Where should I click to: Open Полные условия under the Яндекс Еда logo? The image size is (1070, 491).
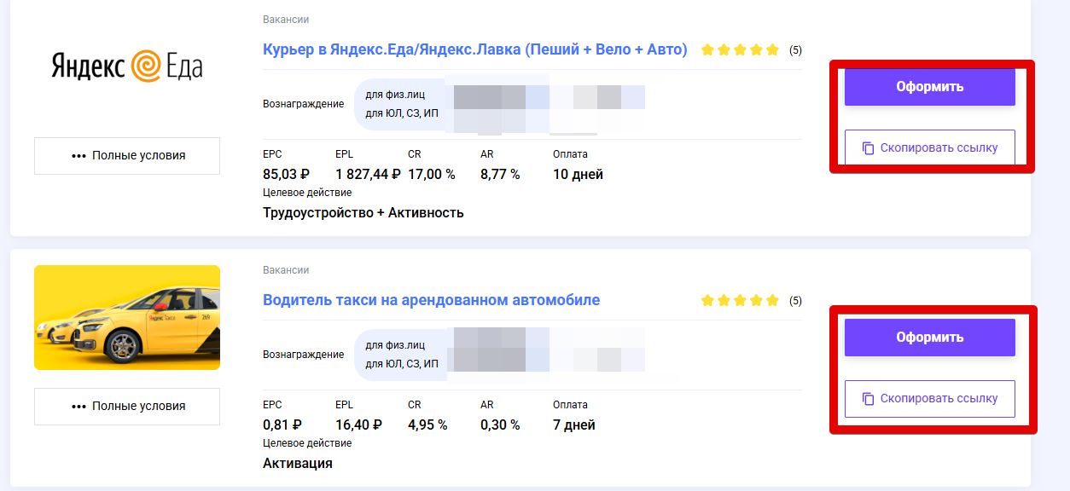point(127,156)
